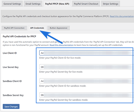Open the General Settings tab
The image size is (134, 112).
(x=12, y=4)
